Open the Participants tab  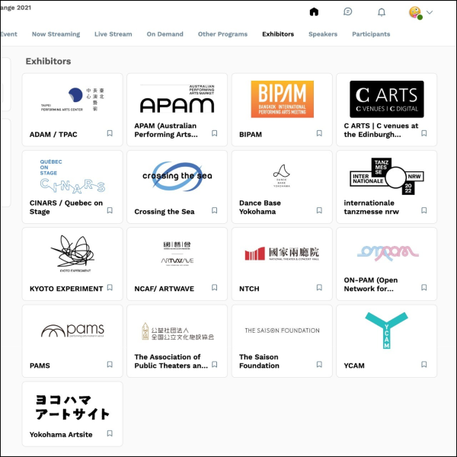click(371, 34)
